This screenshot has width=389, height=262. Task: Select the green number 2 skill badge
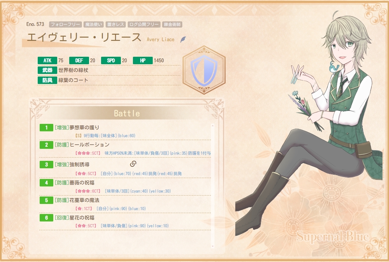(x=46, y=145)
